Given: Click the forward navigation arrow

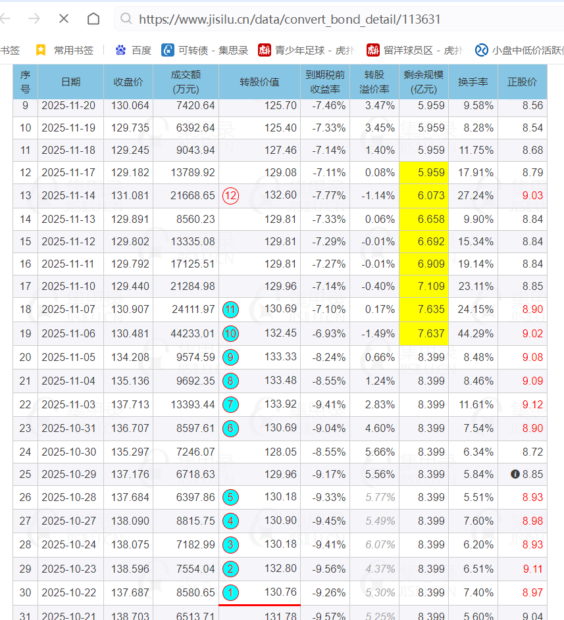Looking at the screenshot, I should tap(34, 19).
